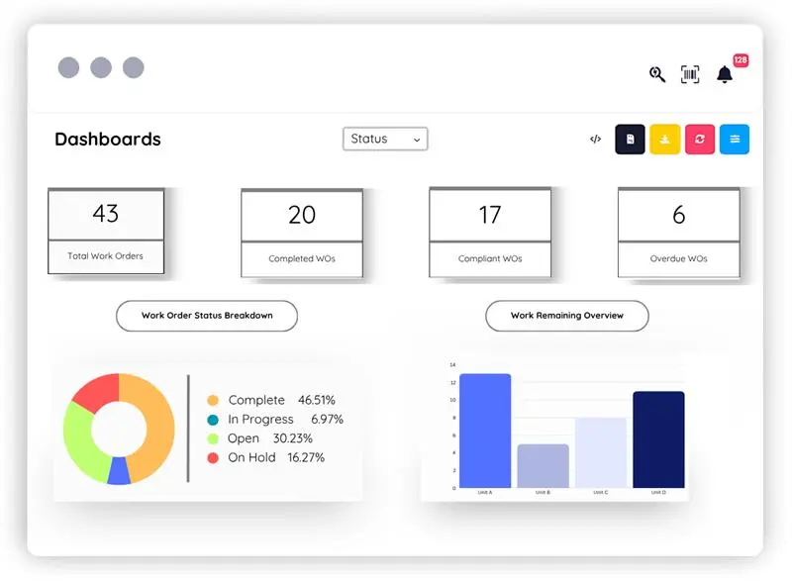Open the Status dropdown

385,139
